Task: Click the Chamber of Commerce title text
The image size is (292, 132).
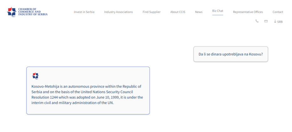Action: coord(33,12)
